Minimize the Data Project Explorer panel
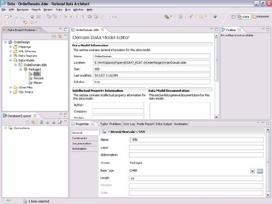 pos(60,29)
